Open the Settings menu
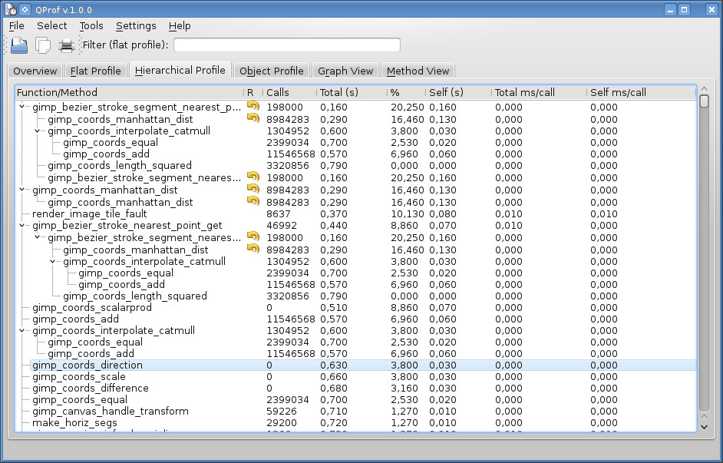The width and height of the screenshot is (723, 463). [136, 26]
